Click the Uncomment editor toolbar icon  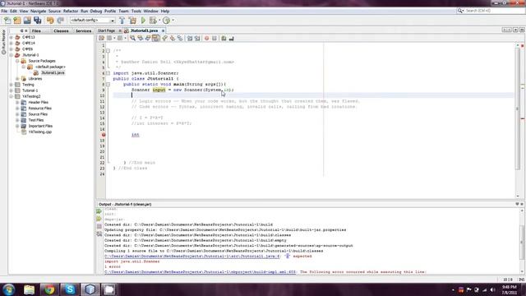coord(232,39)
